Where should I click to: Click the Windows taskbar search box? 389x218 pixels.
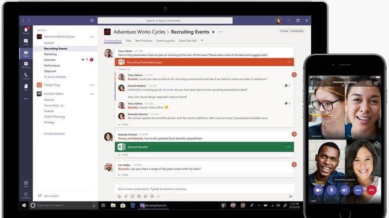pyautogui.click(x=64, y=206)
